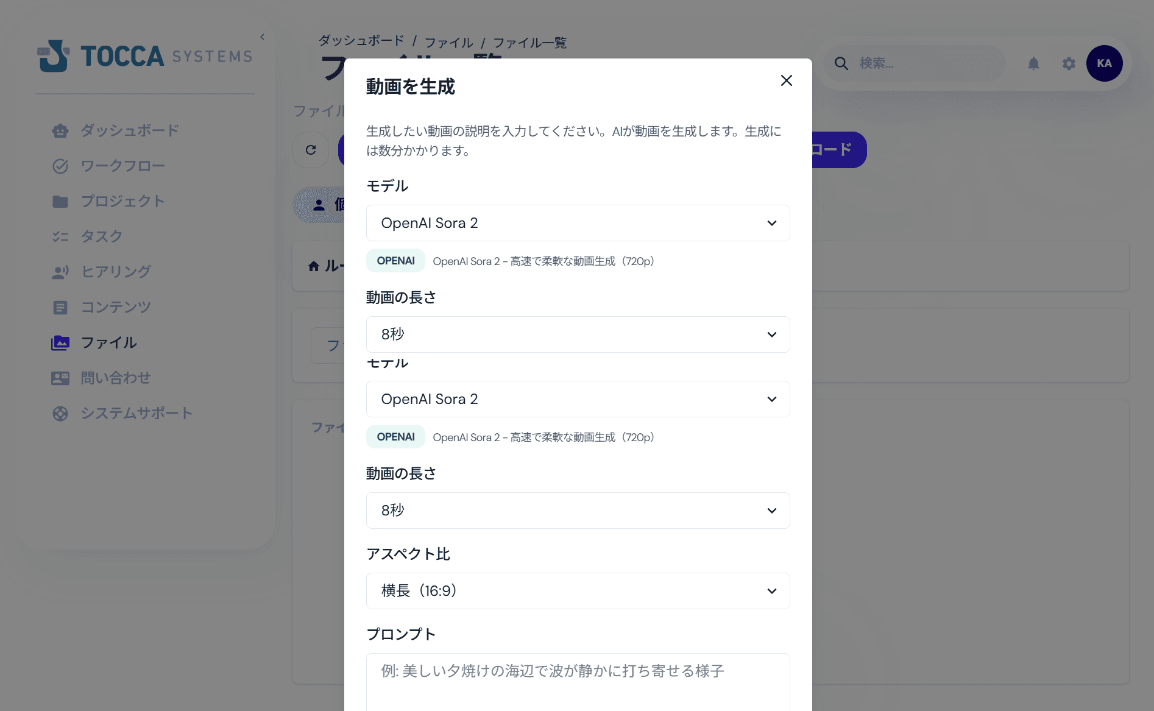Image resolution: width=1154 pixels, height=711 pixels.
Task: Close the 動画を生成 dialog
Action: [x=786, y=80]
